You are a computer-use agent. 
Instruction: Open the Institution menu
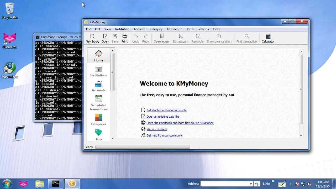(122, 29)
